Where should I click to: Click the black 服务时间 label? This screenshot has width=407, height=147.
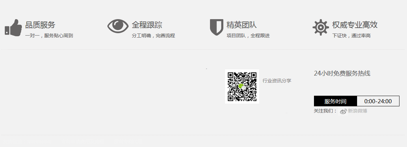click(336, 101)
